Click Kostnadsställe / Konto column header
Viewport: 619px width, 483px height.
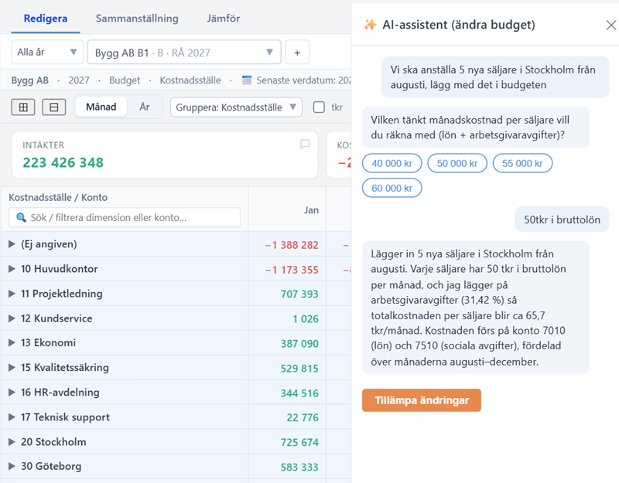click(x=58, y=198)
